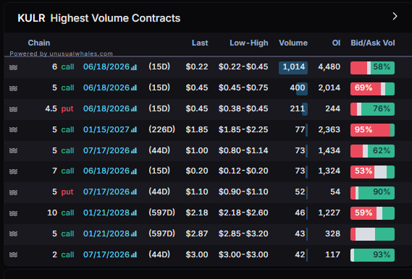Click the wave icon on the 4.5 put row
Image resolution: width=412 pixels, height=279 pixels.
tap(14, 109)
